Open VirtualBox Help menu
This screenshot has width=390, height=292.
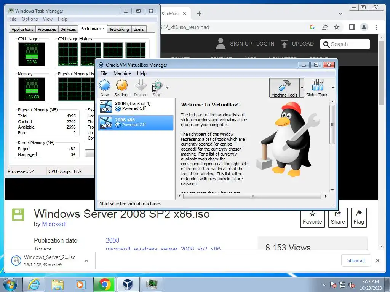click(x=142, y=73)
